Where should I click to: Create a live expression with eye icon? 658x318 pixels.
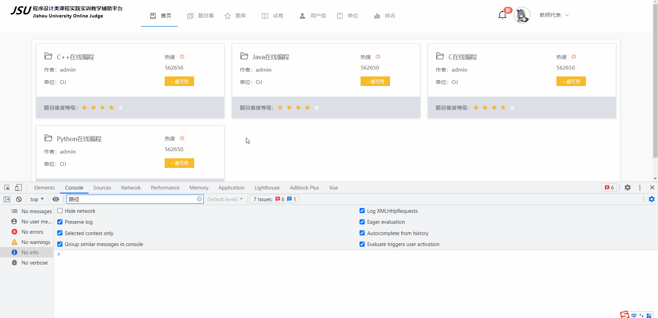(56, 199)
